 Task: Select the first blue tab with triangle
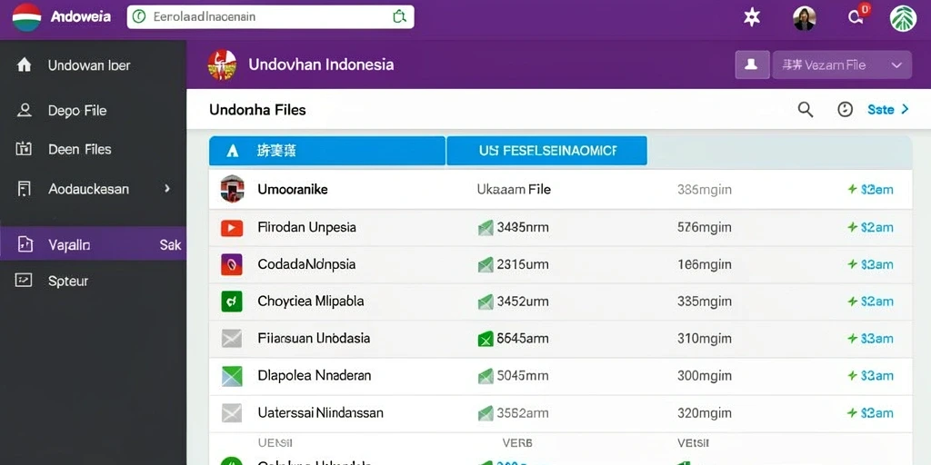point(327,151)
